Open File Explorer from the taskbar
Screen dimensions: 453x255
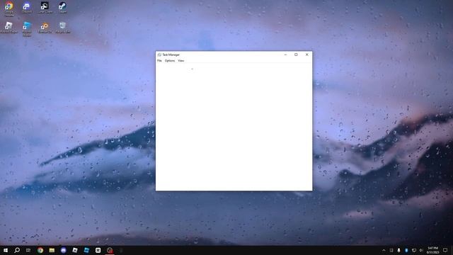click(x=52, y=250)
